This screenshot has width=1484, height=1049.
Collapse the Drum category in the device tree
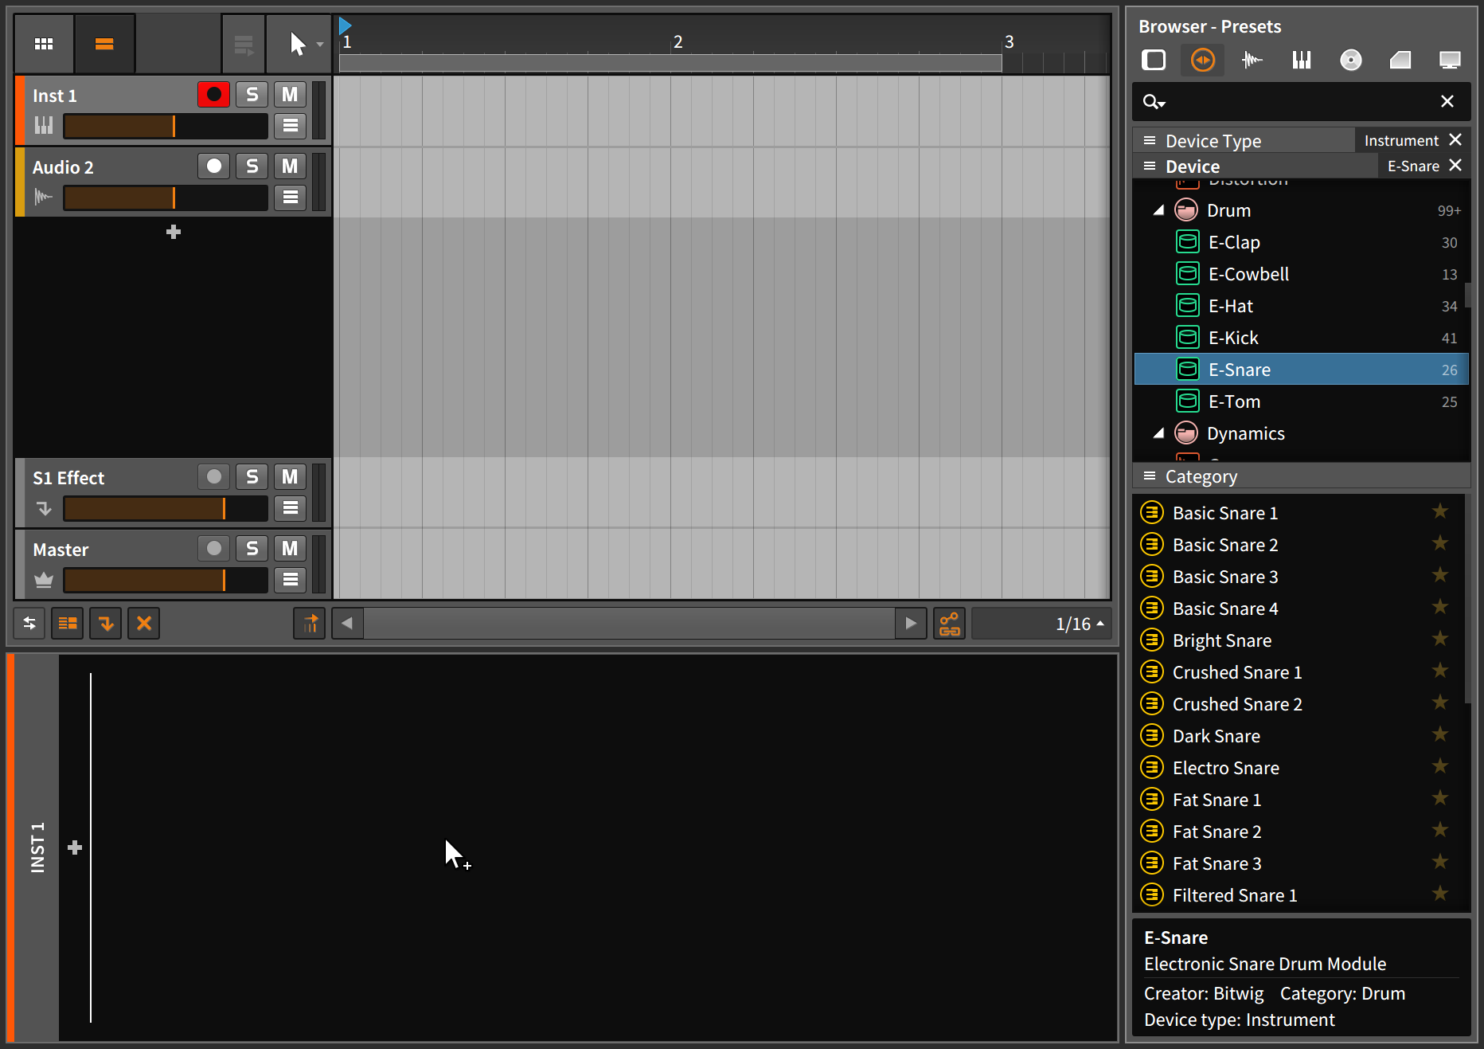(1160, 209)
